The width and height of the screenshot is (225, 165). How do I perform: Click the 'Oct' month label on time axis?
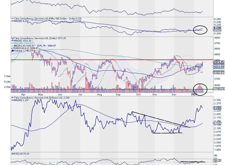(138, 94)
